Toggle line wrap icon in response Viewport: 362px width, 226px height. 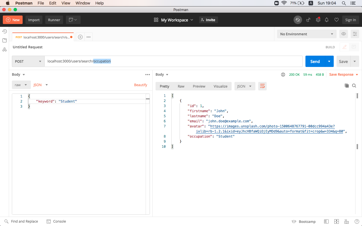pyautogui.click(x=262, y=86)
